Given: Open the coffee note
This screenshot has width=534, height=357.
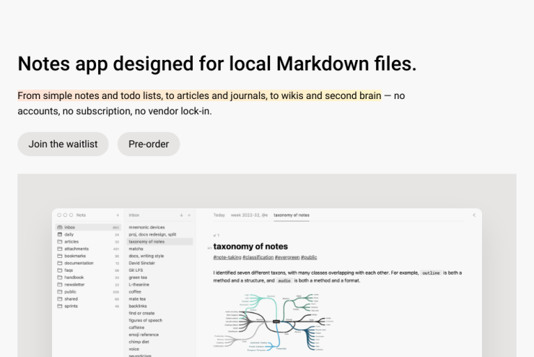Looking at the screenshot, I should tap(135, 291).
